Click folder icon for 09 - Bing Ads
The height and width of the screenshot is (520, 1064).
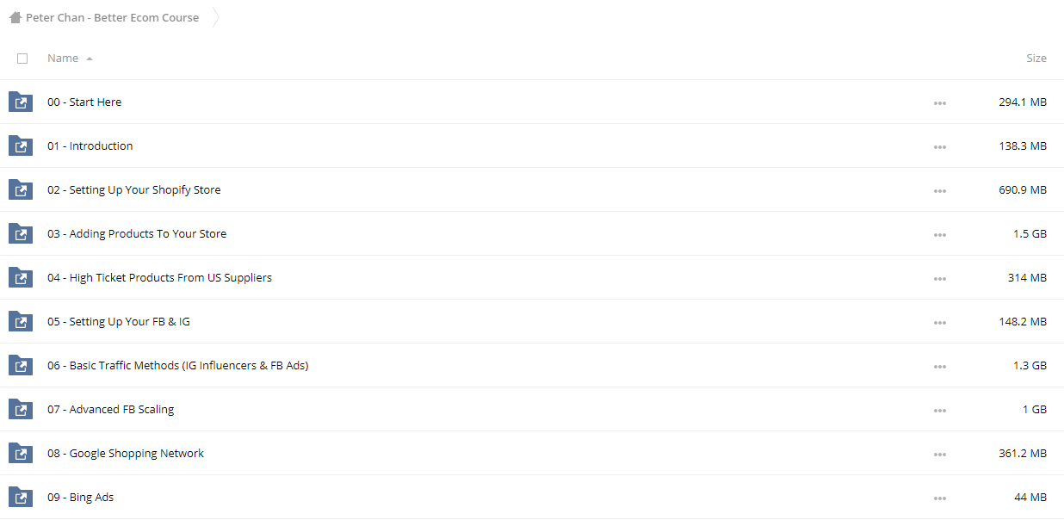point(20,497)
